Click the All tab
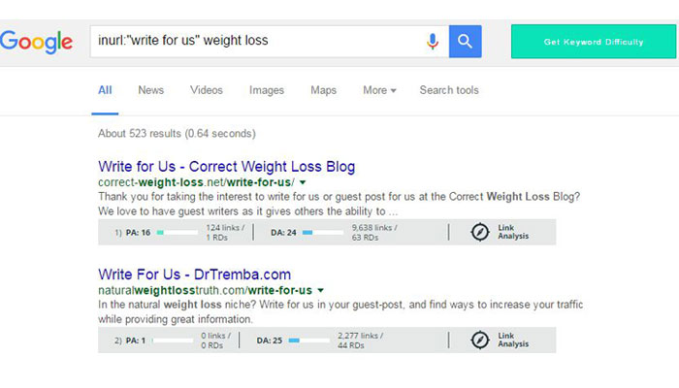 coord(105,90)
